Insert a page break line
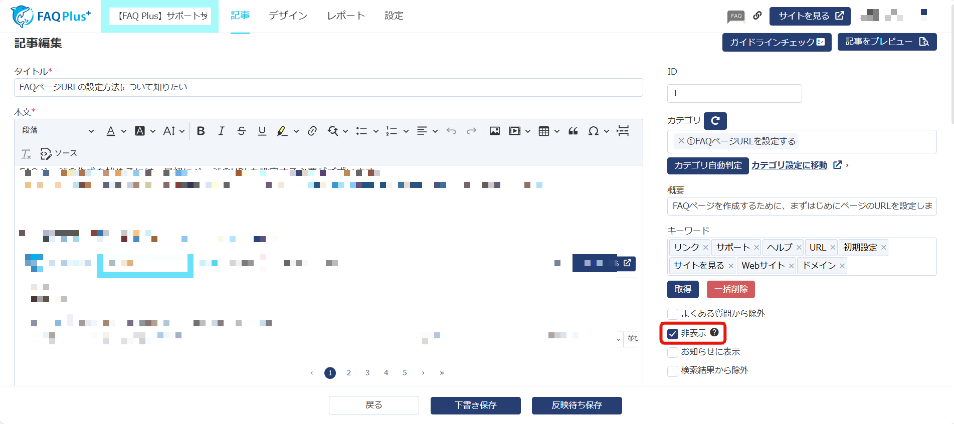954x424 pixels. (x=623, y=131)
